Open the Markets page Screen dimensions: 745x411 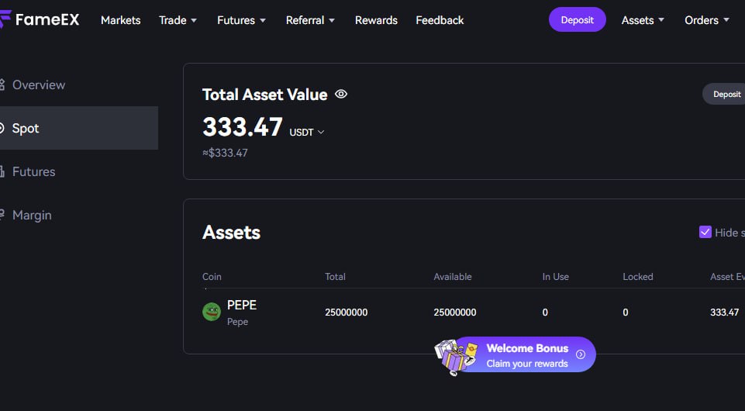pyautogui.click(x=121, y=20)
